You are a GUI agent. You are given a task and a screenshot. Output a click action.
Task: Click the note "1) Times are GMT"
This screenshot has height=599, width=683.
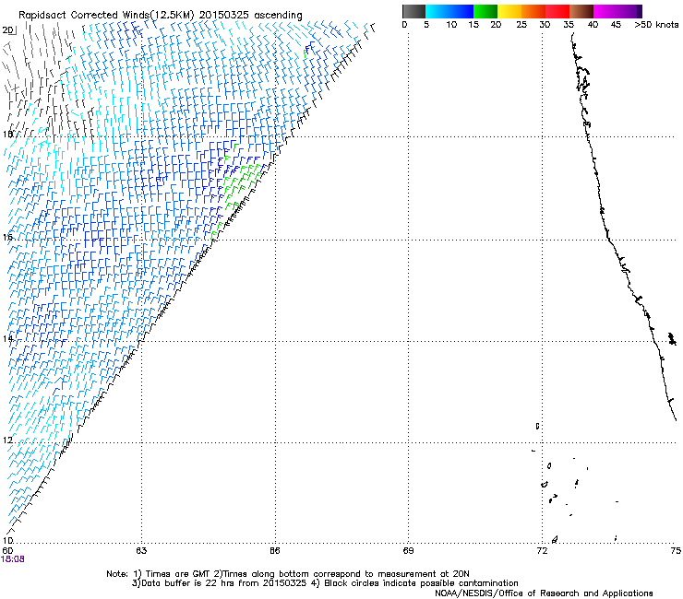(171, 574)
